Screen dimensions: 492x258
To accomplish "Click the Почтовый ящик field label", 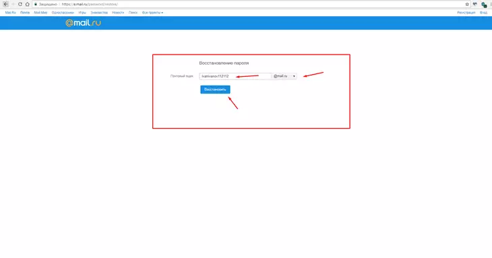I will tap(182, 76).
